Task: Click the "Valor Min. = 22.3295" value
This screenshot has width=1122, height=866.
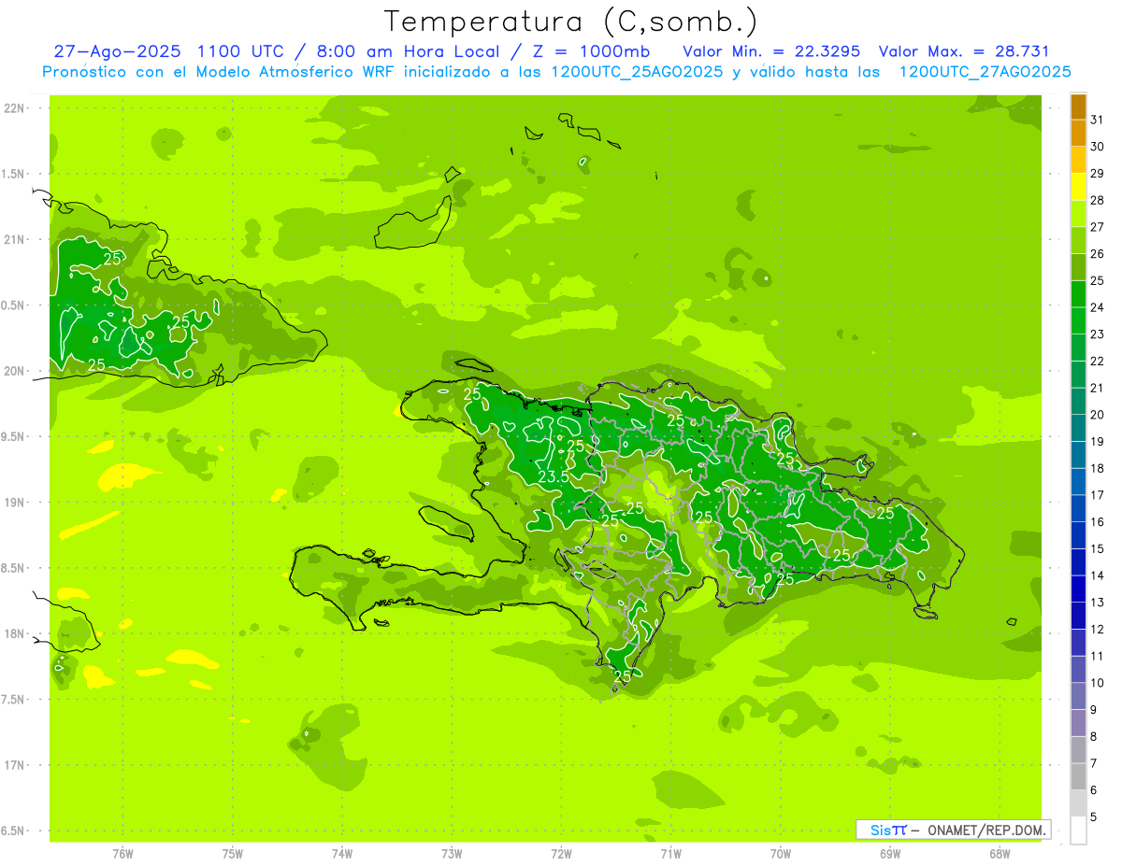Action: pos(771,51)
